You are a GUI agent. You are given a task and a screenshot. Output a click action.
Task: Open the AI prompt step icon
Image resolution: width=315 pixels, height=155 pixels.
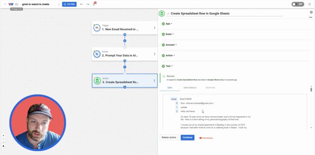point(97,54)
